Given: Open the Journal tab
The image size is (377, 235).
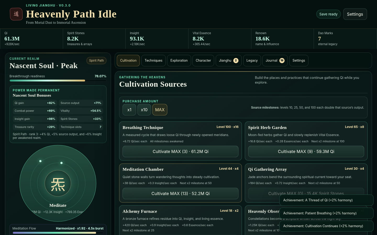Looking at the screenshot, I should [275, 61].
